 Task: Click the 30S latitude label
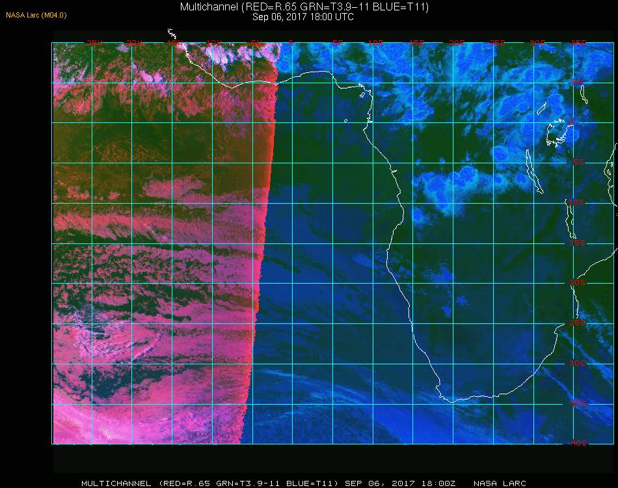pyautogui.click(x=578, y=363)
